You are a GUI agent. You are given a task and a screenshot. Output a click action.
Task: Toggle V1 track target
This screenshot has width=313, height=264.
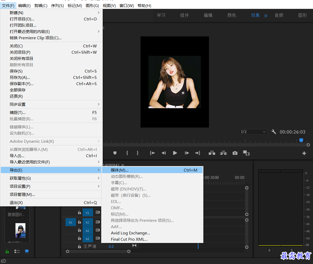pos(88,213)
